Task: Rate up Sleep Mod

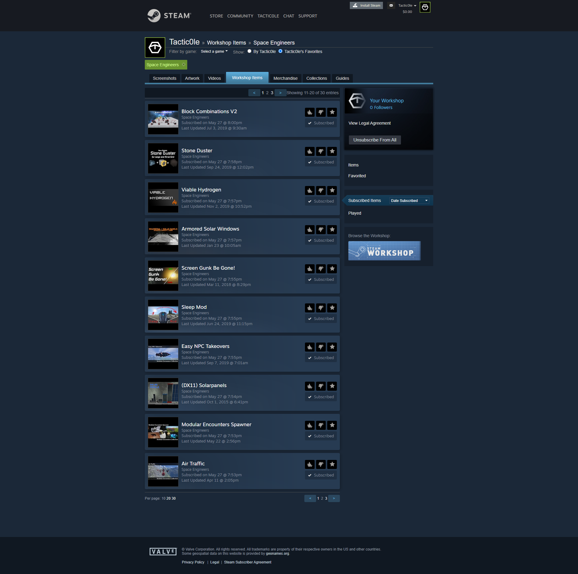Action: pyautogui.click(x=309, y=308)
